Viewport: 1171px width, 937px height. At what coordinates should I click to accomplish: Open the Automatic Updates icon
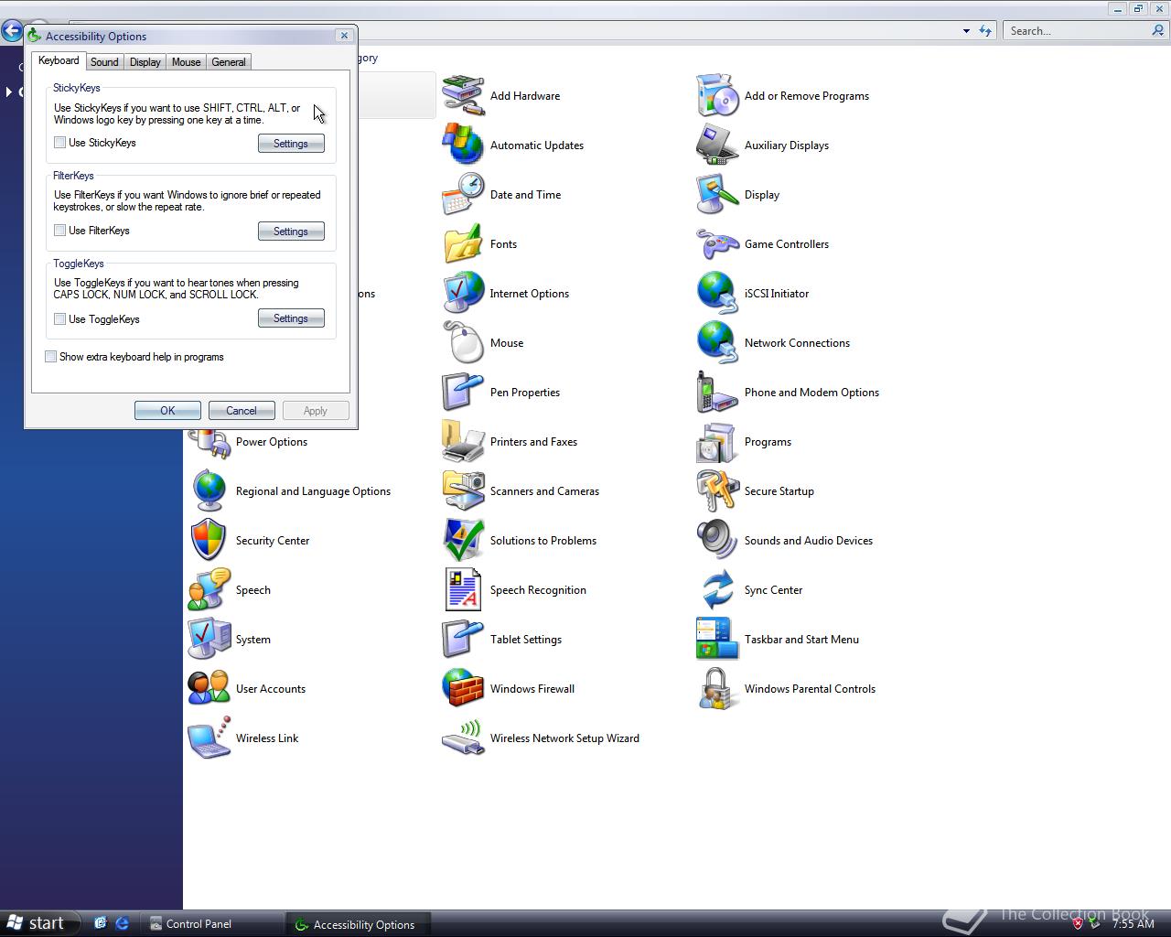pos(463,145)
